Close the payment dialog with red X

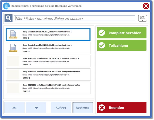pos(146,6)
